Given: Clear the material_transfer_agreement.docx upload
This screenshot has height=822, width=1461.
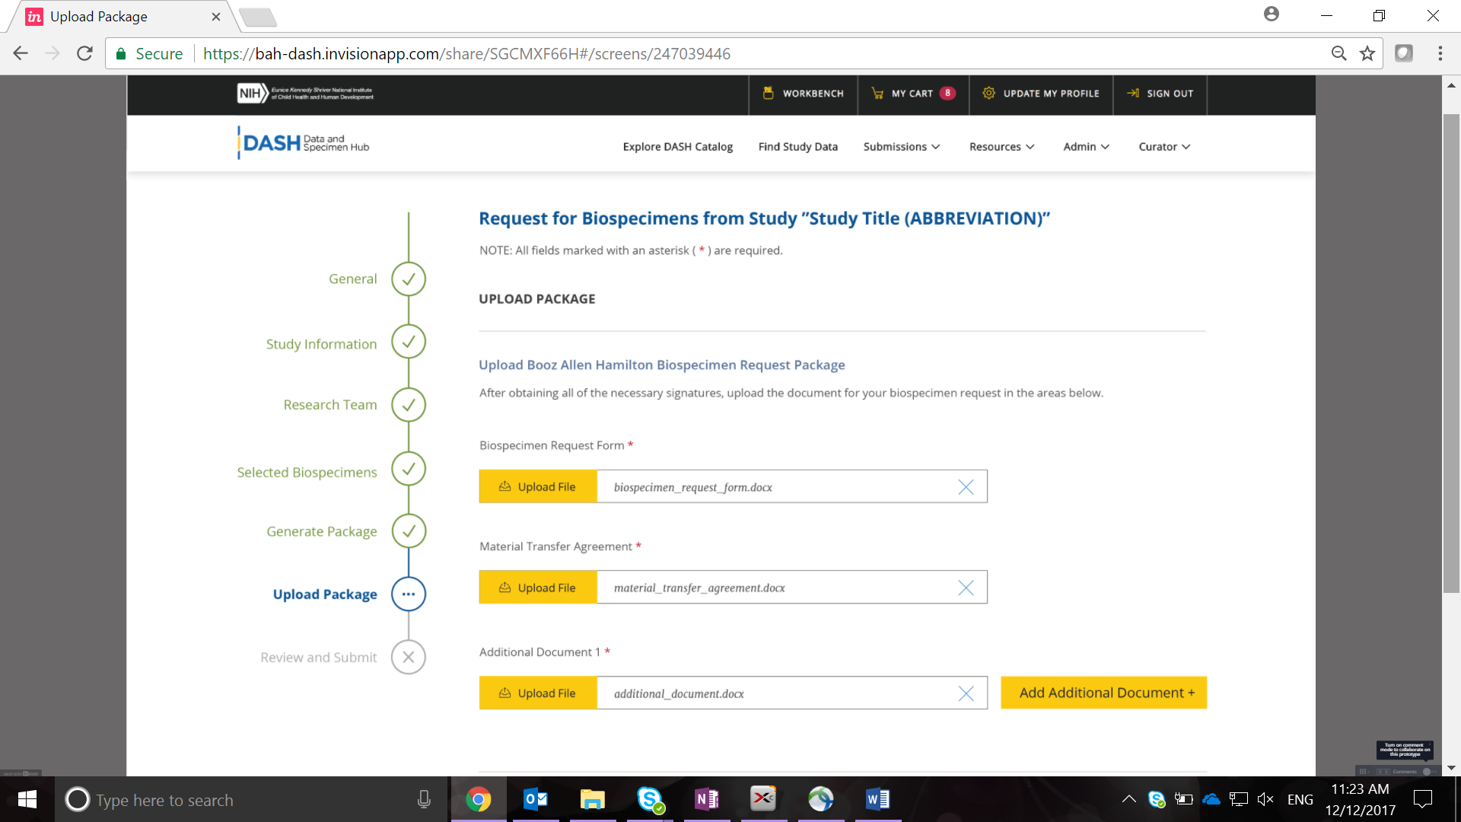Looking at the screenshot, I should point(966,588).
